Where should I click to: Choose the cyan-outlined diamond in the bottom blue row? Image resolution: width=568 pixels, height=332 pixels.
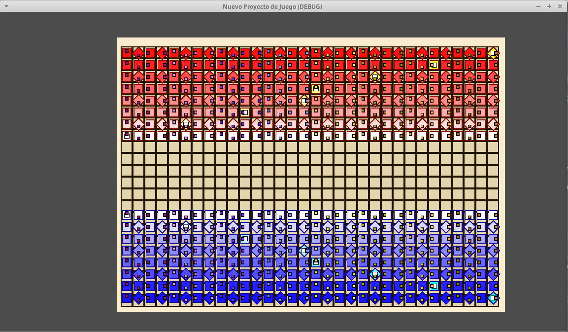pos(493,298)
